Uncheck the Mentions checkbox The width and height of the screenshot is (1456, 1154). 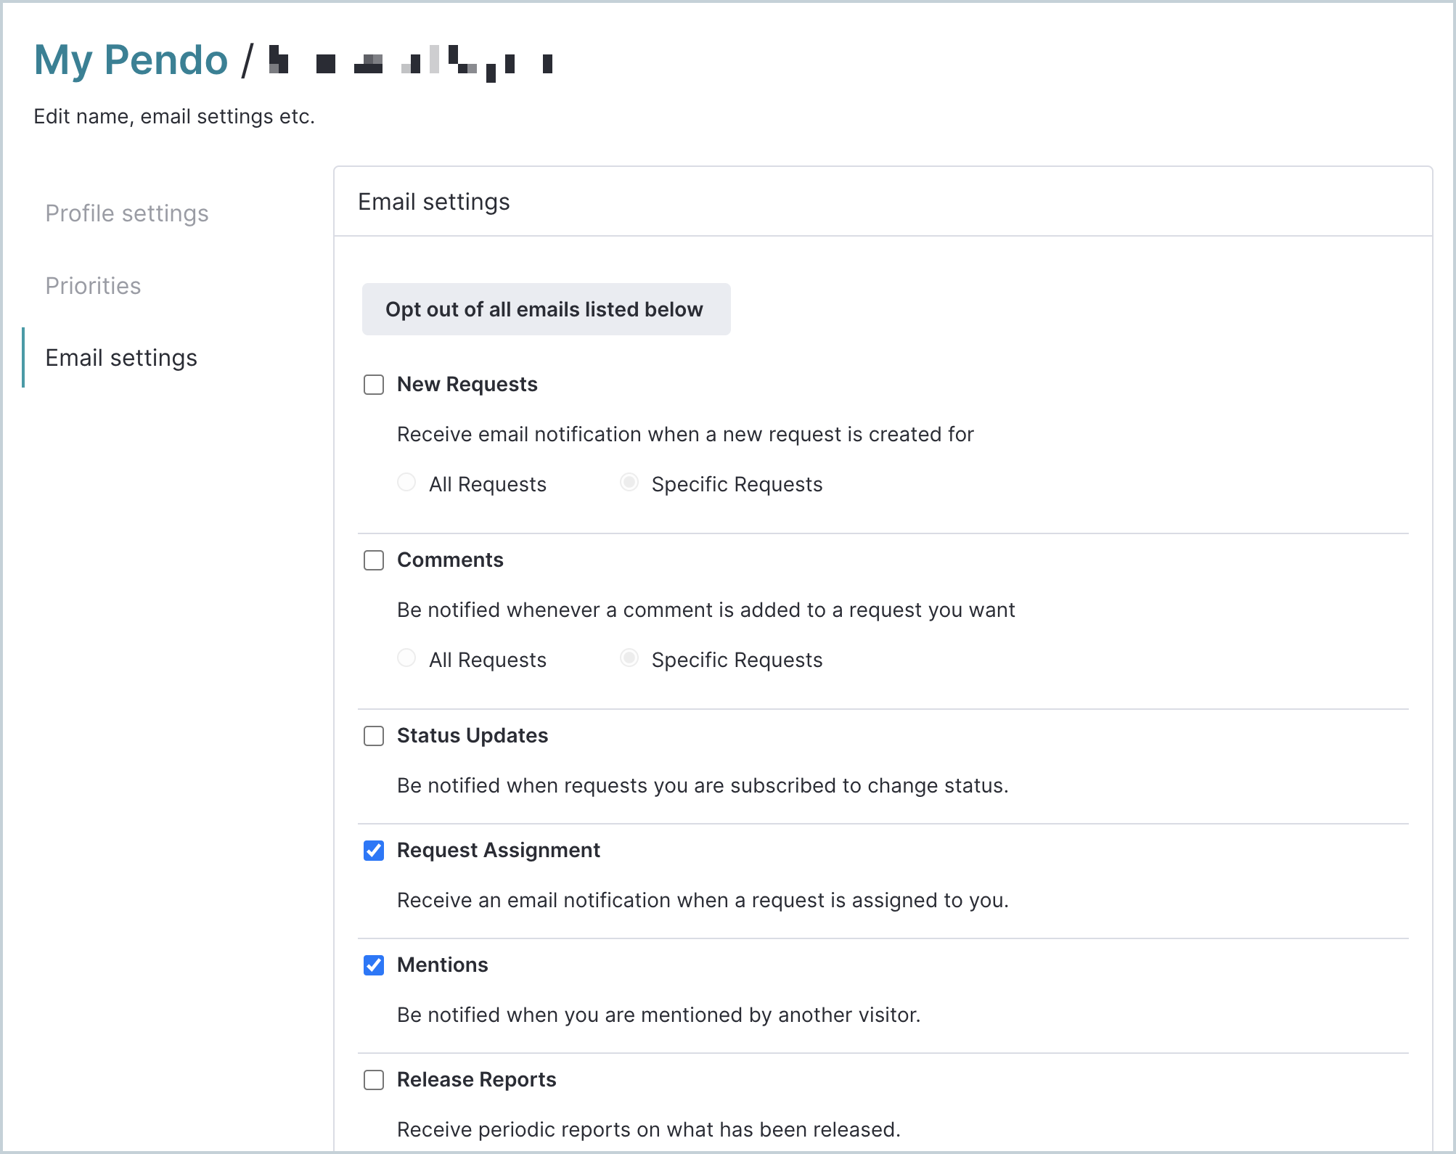click(374, 965)
